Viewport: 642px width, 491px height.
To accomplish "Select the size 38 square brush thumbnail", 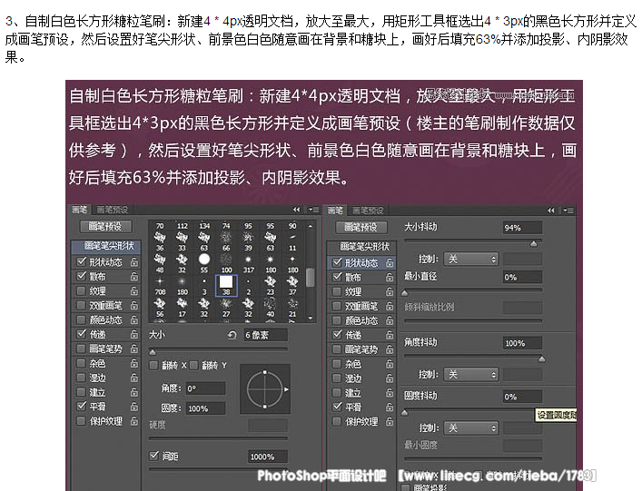I will (226, 285).
